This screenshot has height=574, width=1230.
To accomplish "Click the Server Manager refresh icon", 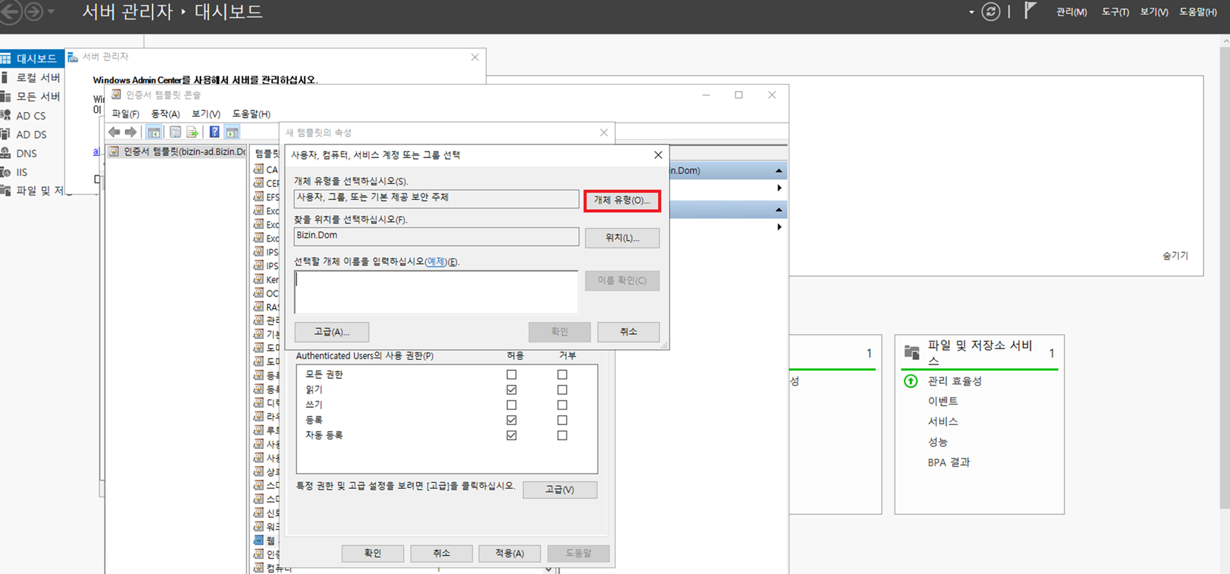I will pyautogui.click(x=990, y=12).
